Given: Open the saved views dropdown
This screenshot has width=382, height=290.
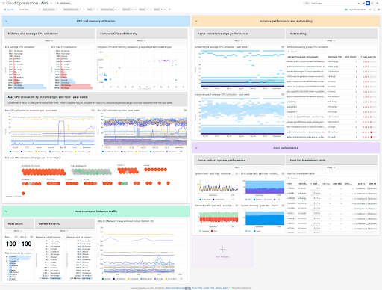Looking at the screenshot, I should click(29, 10).
